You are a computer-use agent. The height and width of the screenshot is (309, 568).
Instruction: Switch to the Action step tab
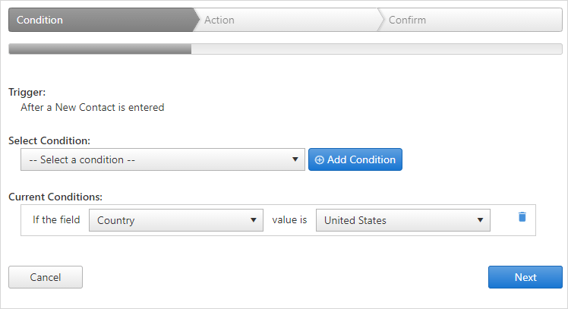point(288,20)
